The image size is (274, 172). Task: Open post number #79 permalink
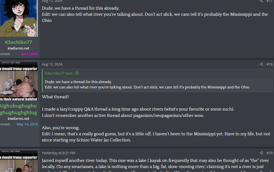(x=269, y=153)
